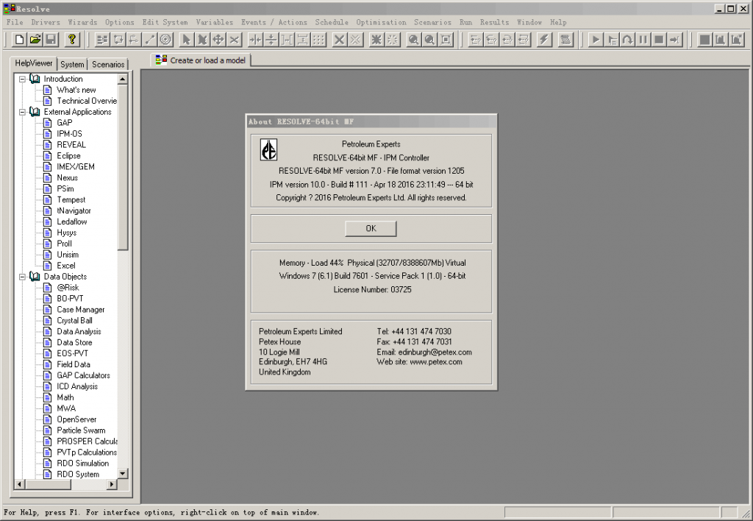Open the Variables menu
Screen dimensions: 753x521
pyautogui.click(x=214, y=22)
